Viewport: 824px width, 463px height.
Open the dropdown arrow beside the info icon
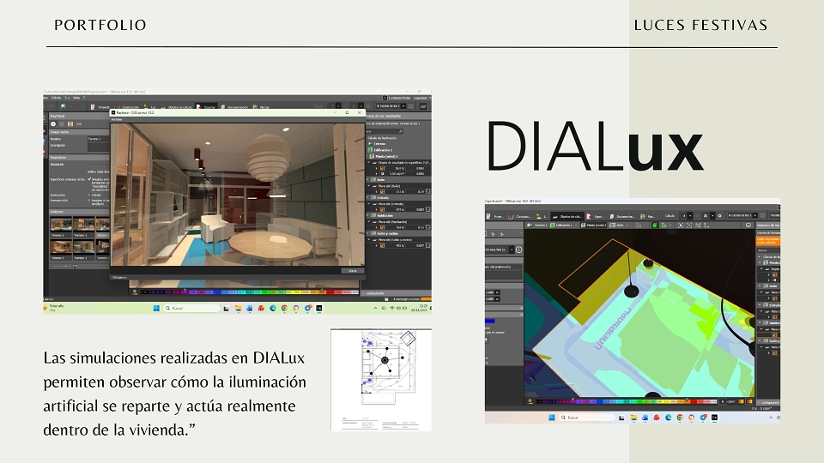coord(512,250)
